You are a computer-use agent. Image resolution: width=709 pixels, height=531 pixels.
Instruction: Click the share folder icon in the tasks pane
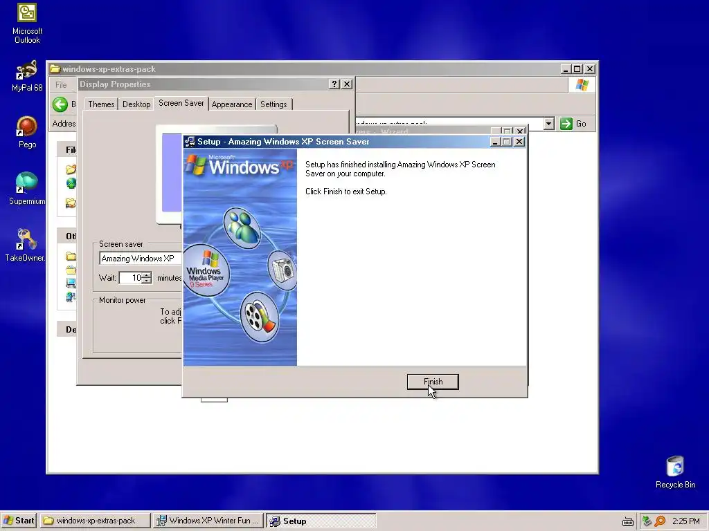click(71, 203)
